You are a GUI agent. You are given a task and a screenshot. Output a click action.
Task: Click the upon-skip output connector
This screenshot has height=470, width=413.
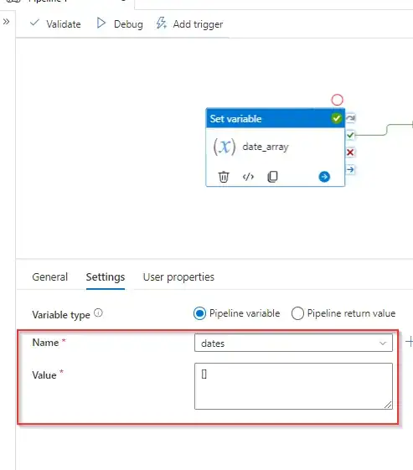350,118
